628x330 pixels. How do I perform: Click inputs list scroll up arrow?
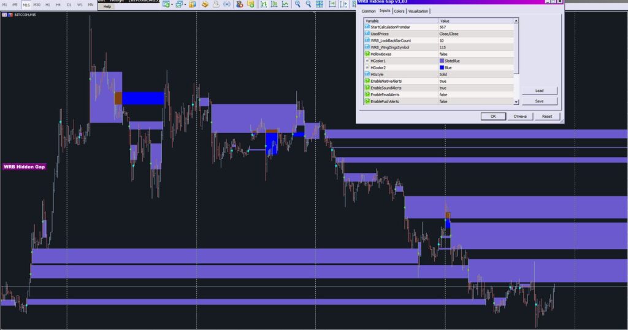pyautogui.click(x=516, y=20)
